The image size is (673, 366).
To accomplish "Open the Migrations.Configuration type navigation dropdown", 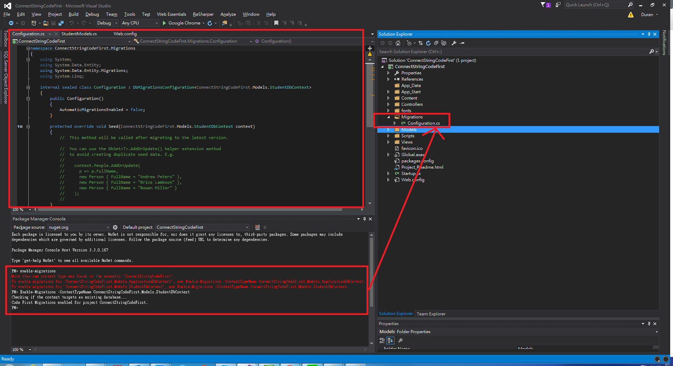I will (193, 41).
